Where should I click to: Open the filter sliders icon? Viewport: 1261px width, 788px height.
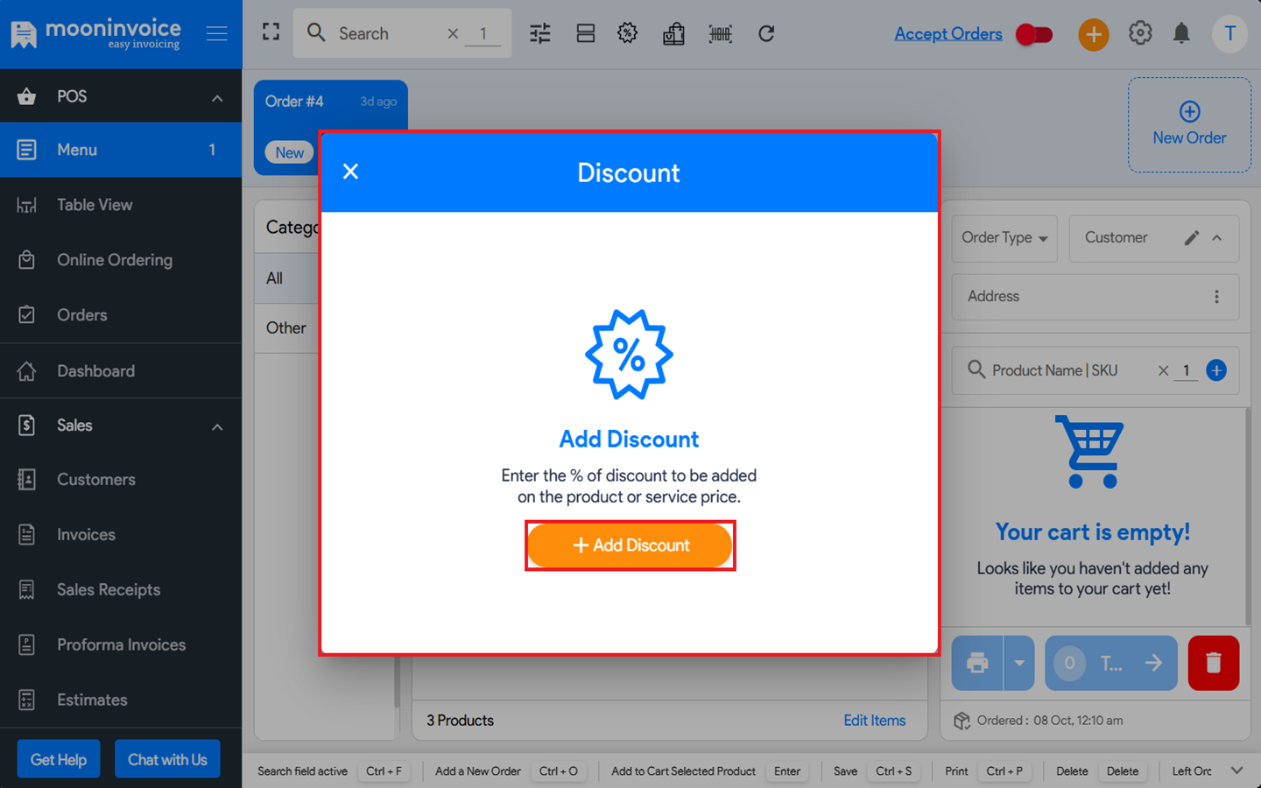[540, 34]
